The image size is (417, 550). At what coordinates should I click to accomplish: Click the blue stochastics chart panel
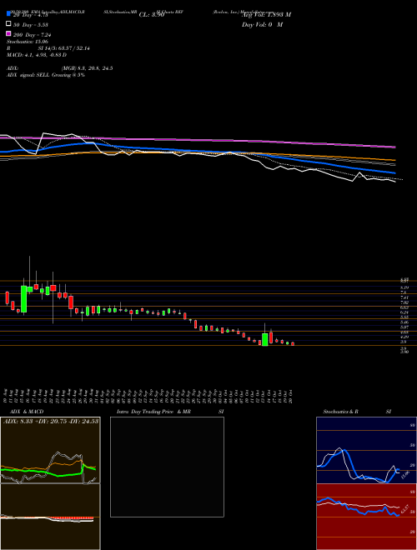click(366, 450)
